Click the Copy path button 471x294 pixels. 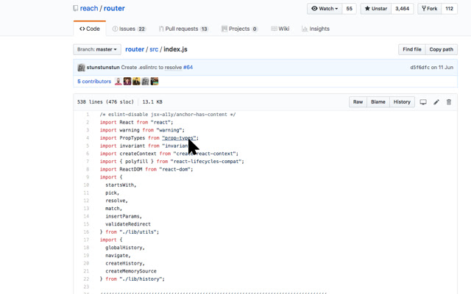click(x=442, y=49)
